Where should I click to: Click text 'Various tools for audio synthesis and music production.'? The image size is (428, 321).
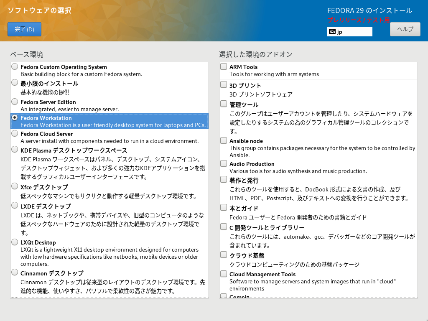coord(298,171)
